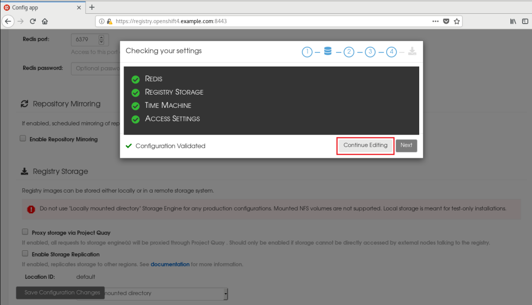This screenshot has width=532, height=305.
Task: Toggle the browser sidebar icon
Action: [x=525, y=21]
